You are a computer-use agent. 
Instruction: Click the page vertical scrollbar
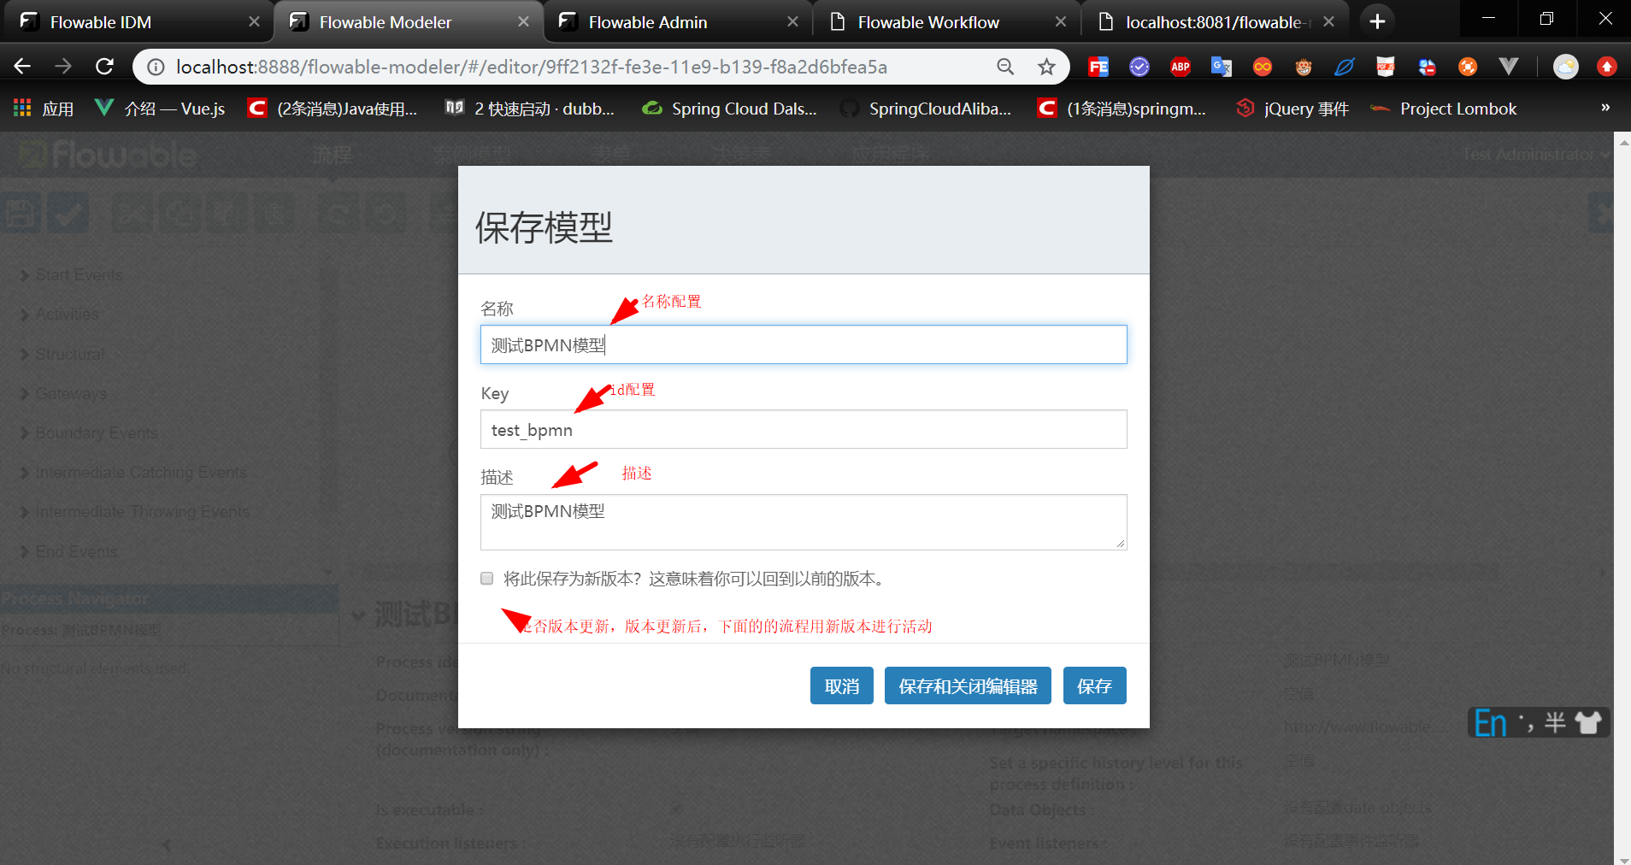1622,498
